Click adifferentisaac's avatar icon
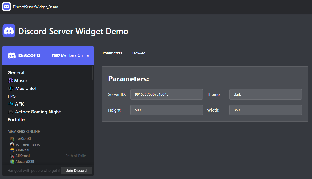 tap(12, 144)
